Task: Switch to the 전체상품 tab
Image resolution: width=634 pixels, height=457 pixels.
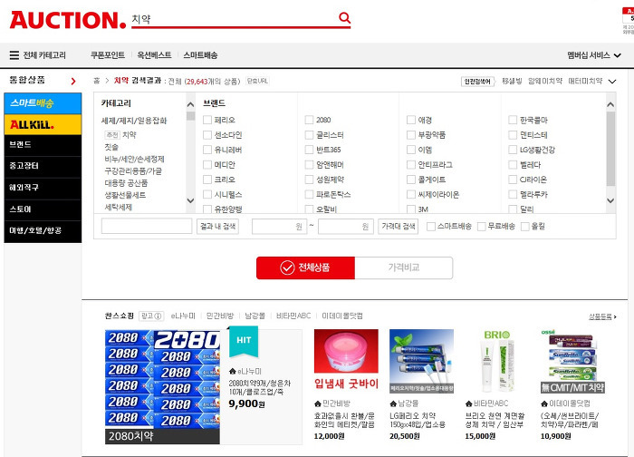Action: click(x=306, y=268)
